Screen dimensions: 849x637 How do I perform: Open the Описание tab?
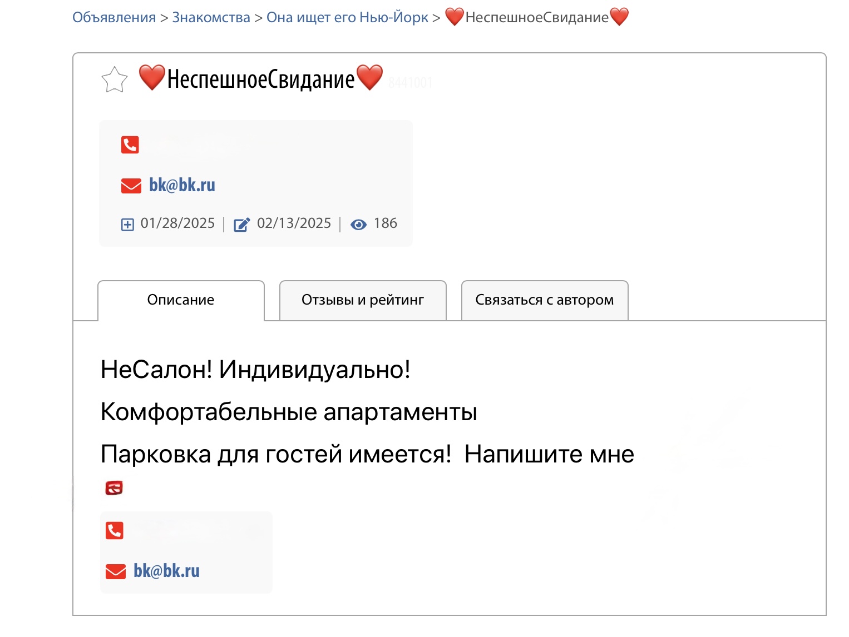click(x=181, y=300)
